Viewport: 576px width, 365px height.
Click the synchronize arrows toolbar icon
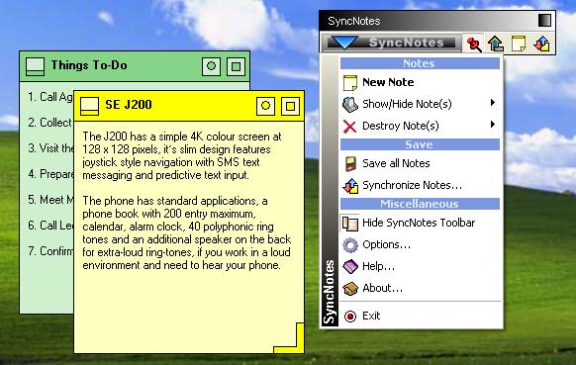coord(541,44)
